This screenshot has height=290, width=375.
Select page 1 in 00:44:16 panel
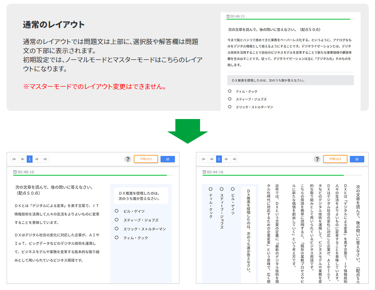coord(219,159)
